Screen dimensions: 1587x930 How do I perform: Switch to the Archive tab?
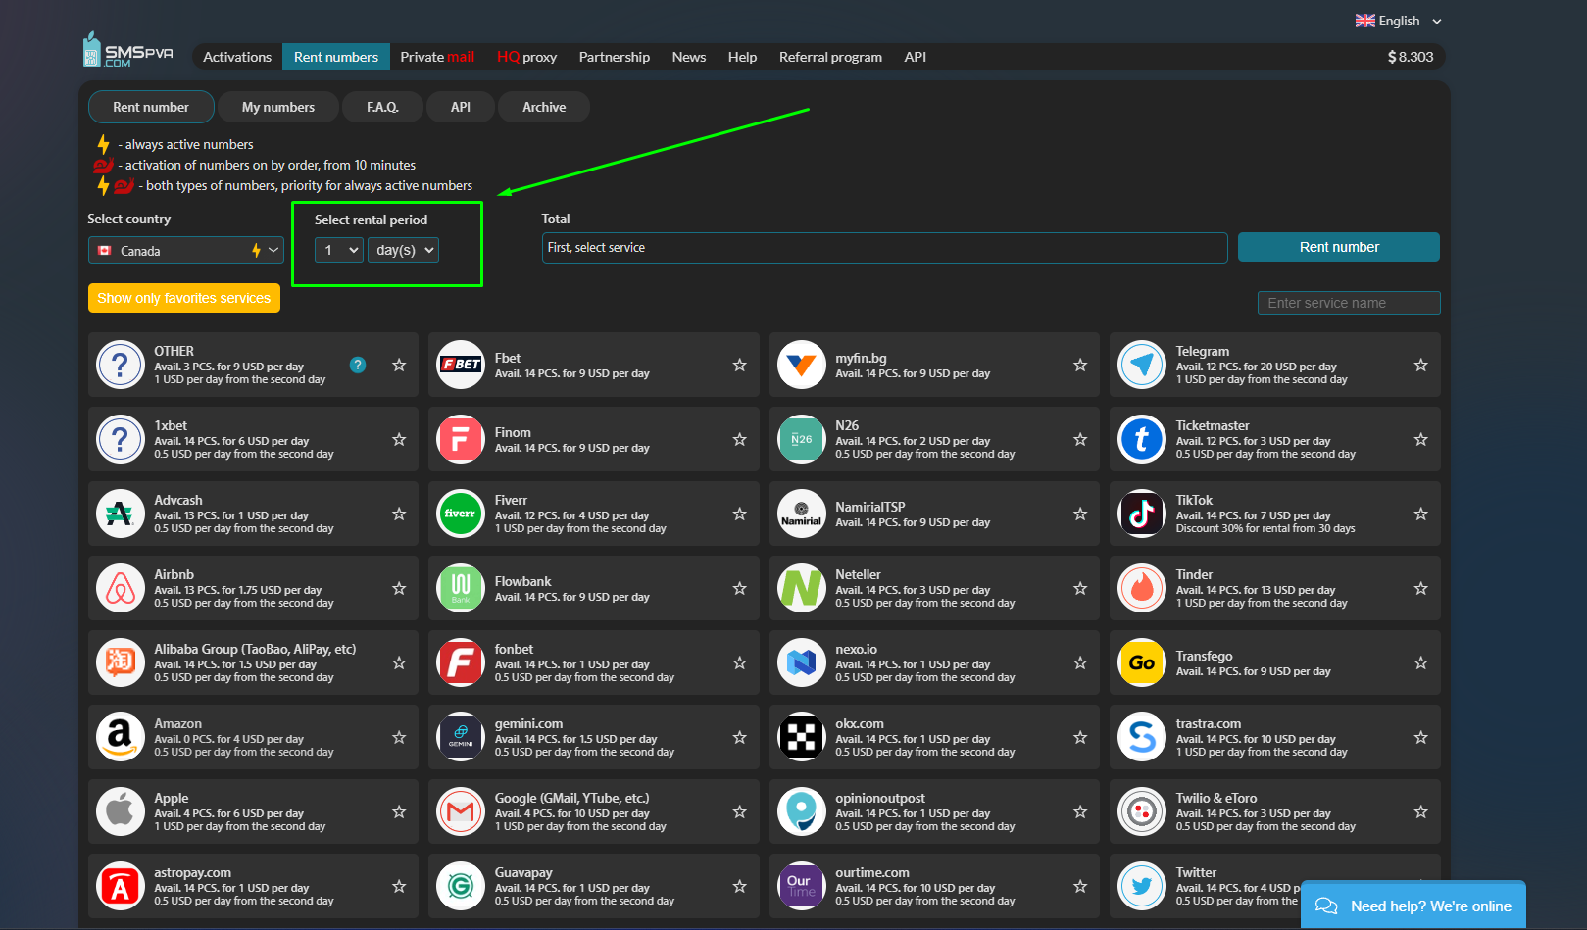pyautogui.click(x=544, y=107)
